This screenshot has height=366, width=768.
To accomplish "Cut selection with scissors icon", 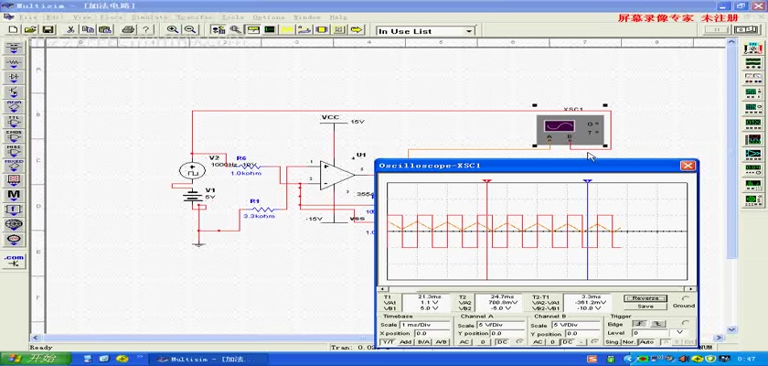I will [x=70, y=30].
